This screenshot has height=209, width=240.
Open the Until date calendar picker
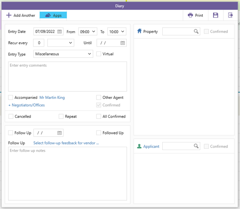pyautogui.click(x=123, y=43)
